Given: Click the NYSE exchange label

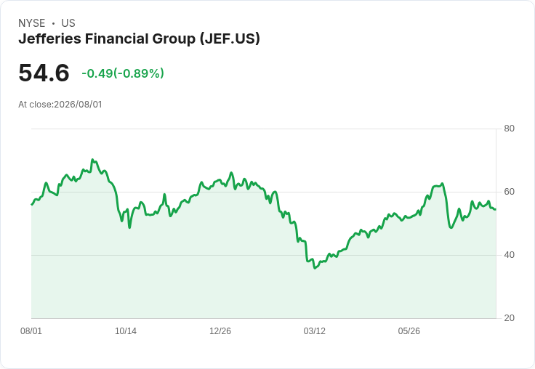Looking at the screenshot, I should 32,23.
